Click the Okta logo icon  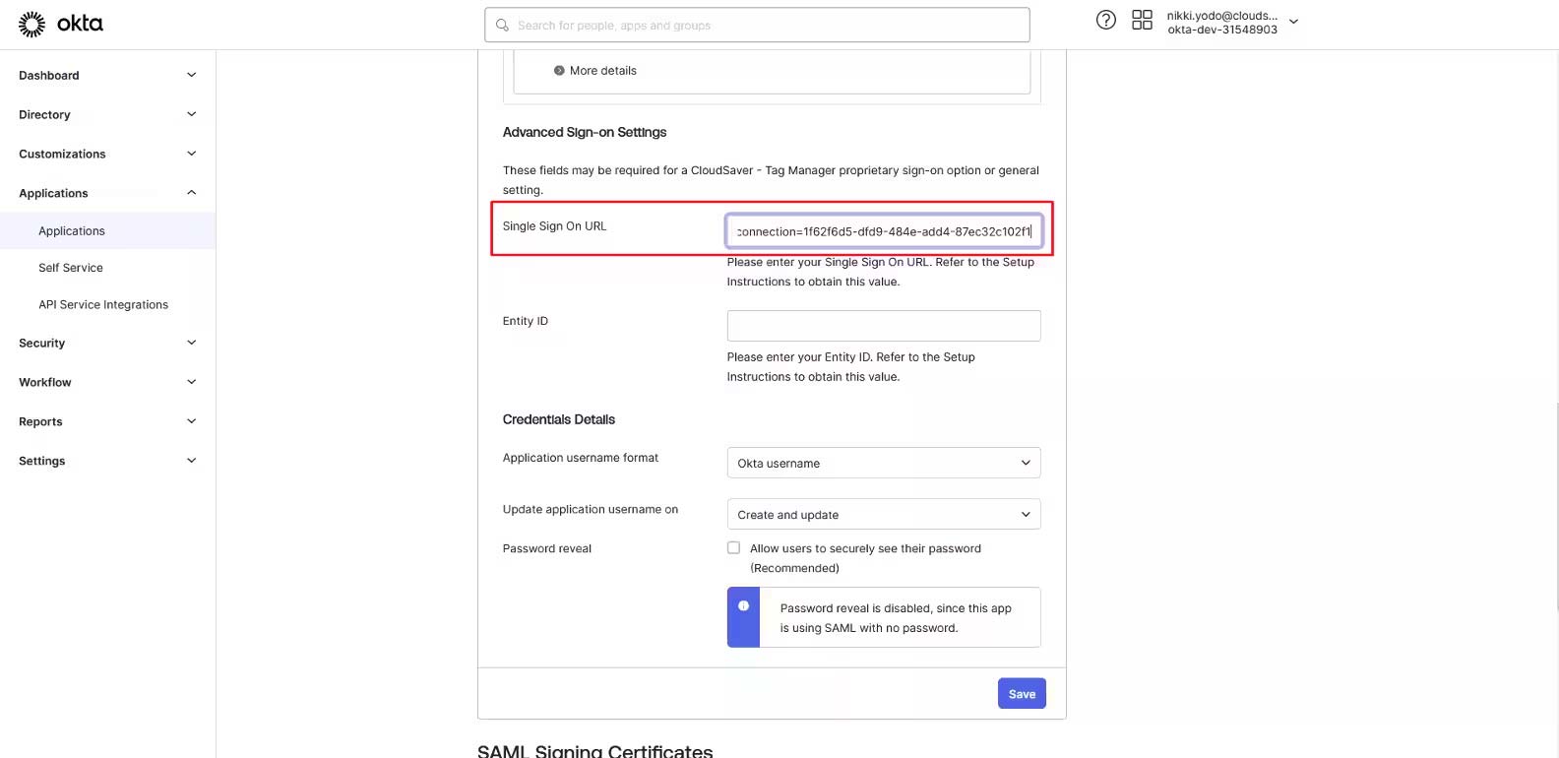32,24
